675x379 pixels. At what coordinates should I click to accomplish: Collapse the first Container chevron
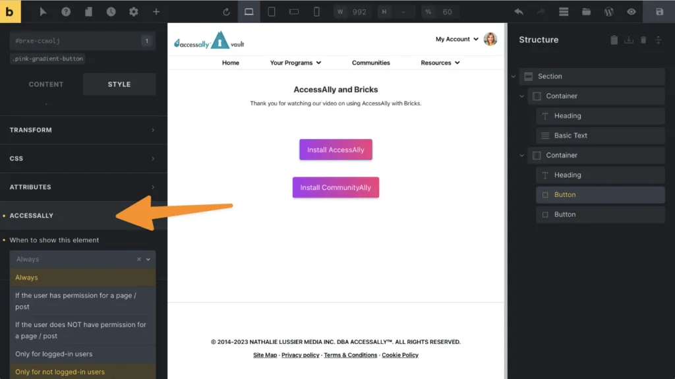(522, 96)
